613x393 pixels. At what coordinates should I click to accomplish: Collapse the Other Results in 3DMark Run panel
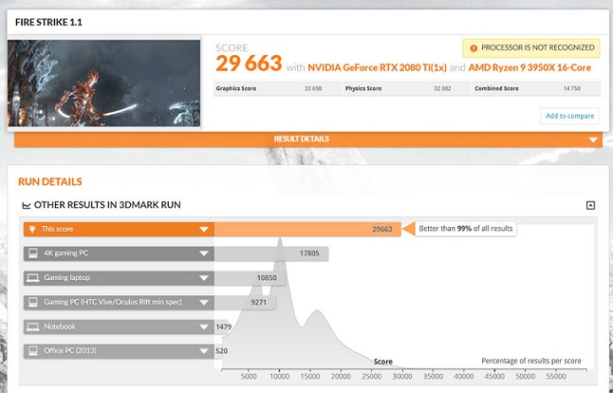590,205
